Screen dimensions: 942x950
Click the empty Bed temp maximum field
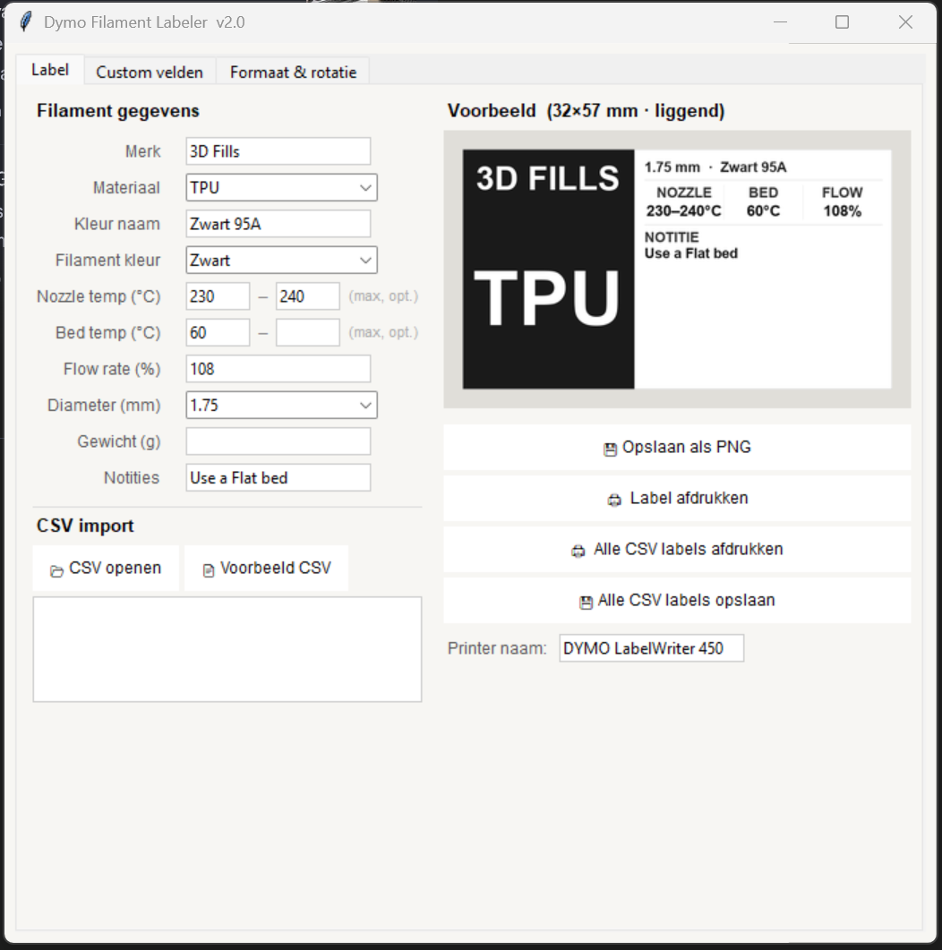308,333
